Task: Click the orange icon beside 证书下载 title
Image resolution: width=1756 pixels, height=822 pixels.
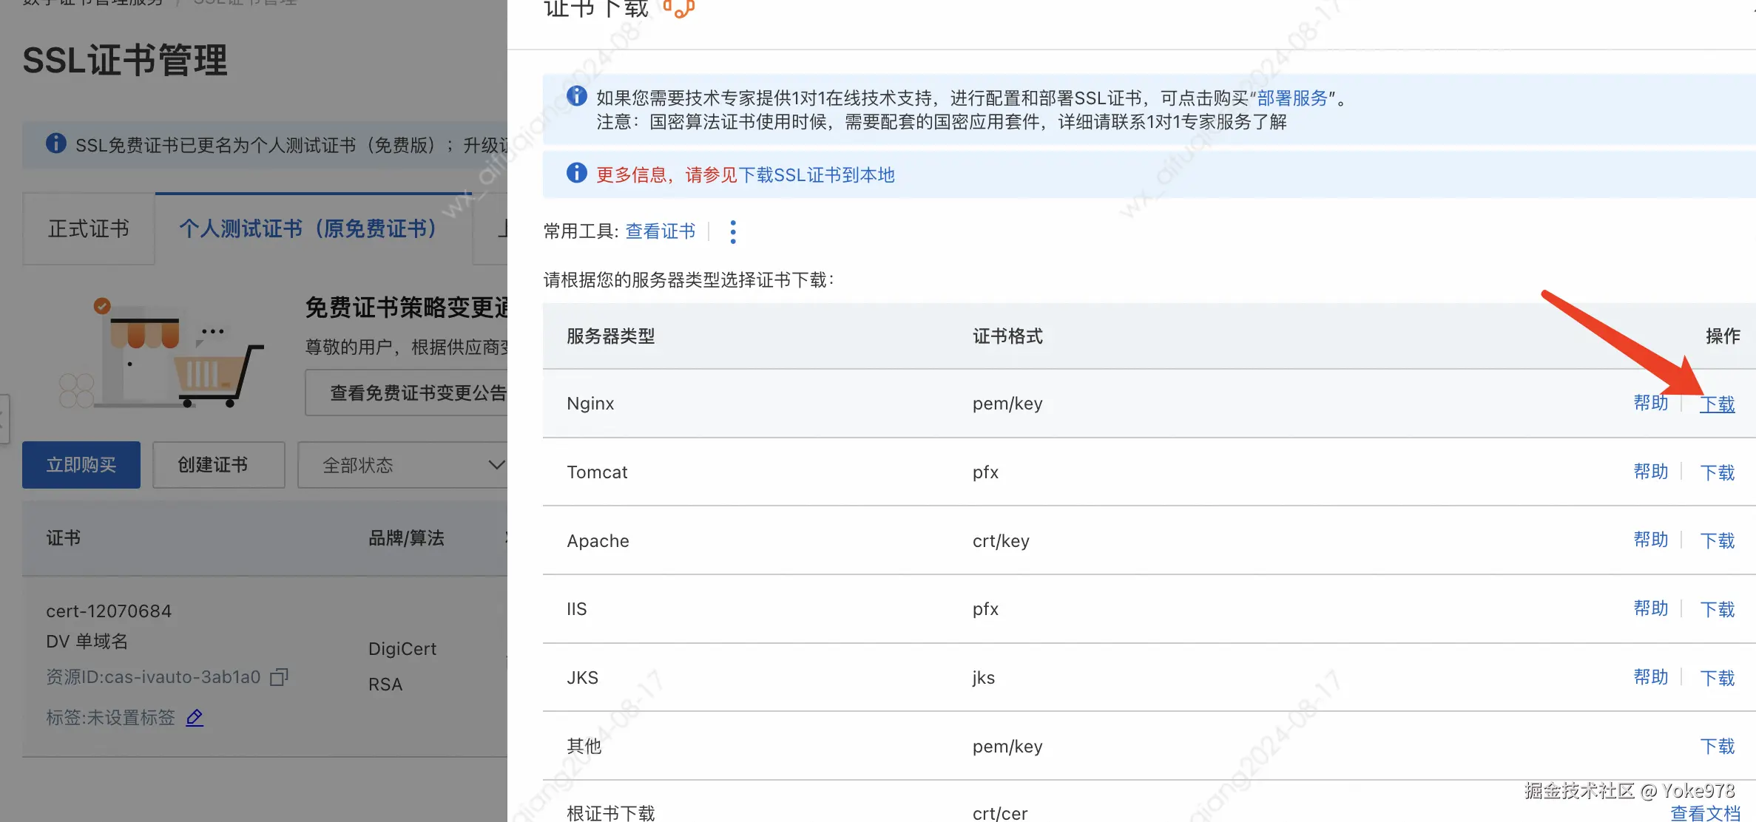Action: pos(679,9)
